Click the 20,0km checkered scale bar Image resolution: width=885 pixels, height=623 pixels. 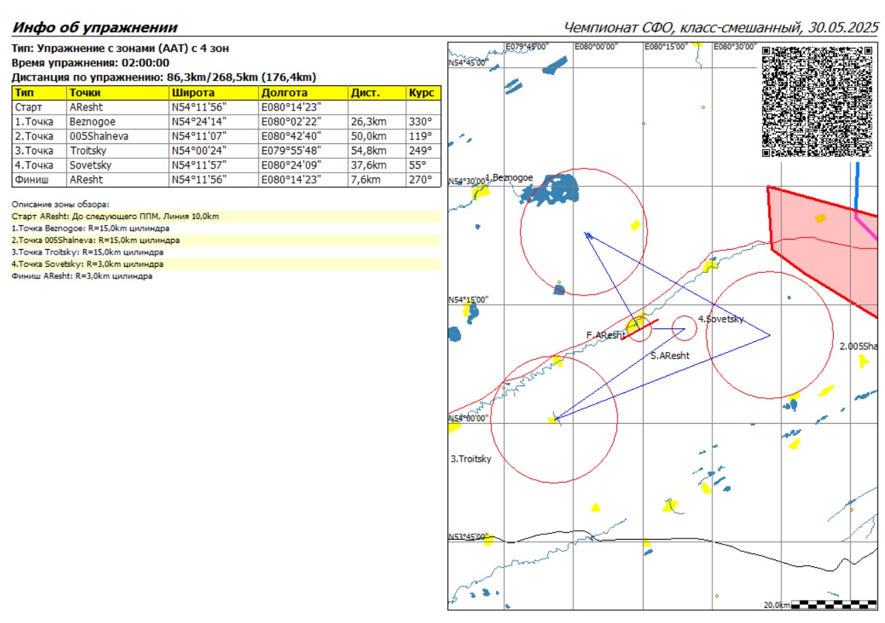point(833,604)
